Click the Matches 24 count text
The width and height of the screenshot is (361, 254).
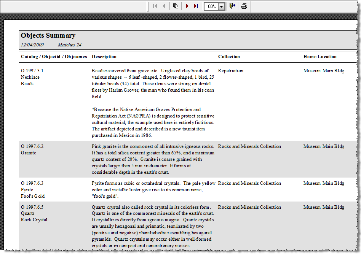(x=69, y=45)
